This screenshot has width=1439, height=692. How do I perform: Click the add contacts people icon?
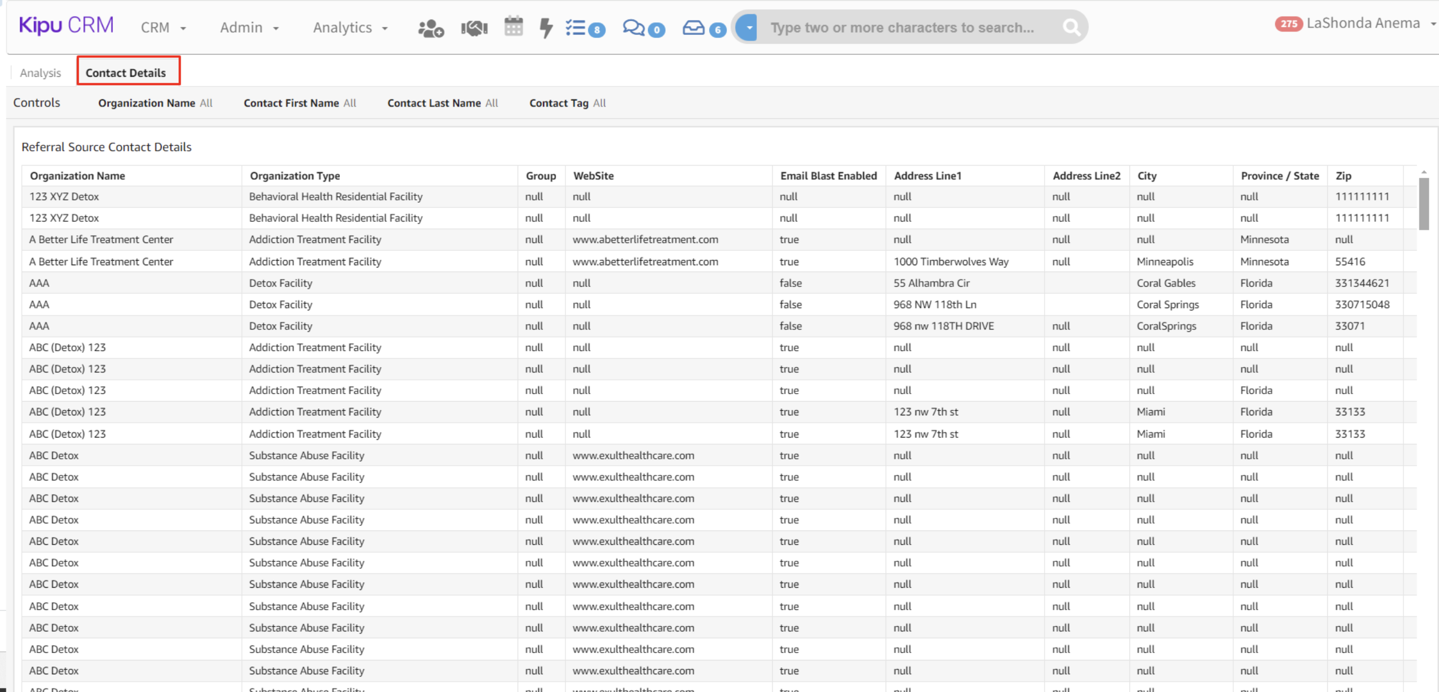point(431,27)
